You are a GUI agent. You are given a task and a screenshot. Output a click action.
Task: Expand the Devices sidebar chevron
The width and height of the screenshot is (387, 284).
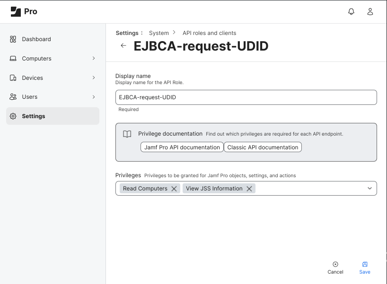(x=94, y=77)
